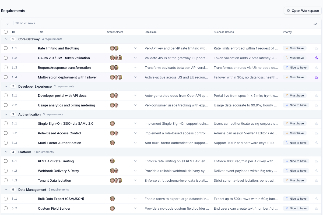Open stakeholders dropdown for Webhook Delivery & Retry

coord(135,171)
